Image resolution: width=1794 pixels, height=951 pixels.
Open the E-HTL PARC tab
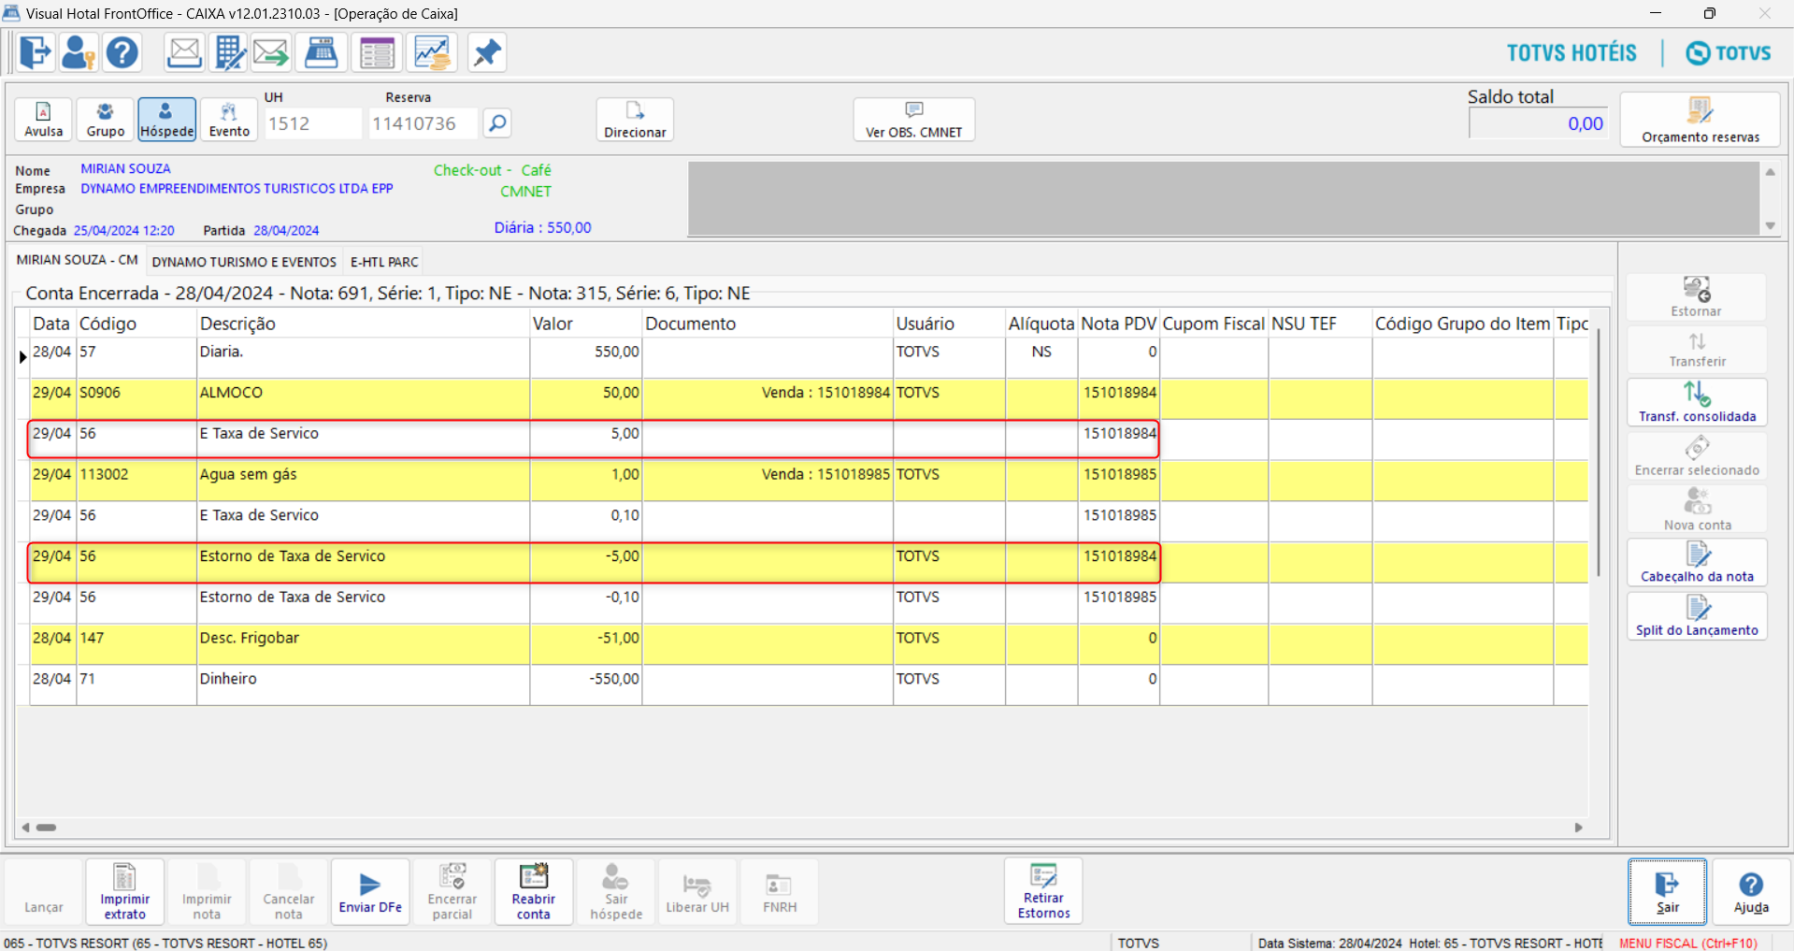click(x=384, y=262)
